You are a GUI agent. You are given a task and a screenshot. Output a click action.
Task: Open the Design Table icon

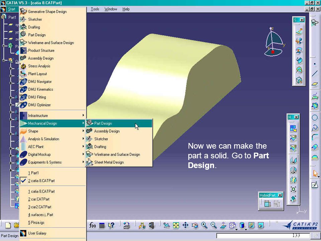click(x=102, y=226)
